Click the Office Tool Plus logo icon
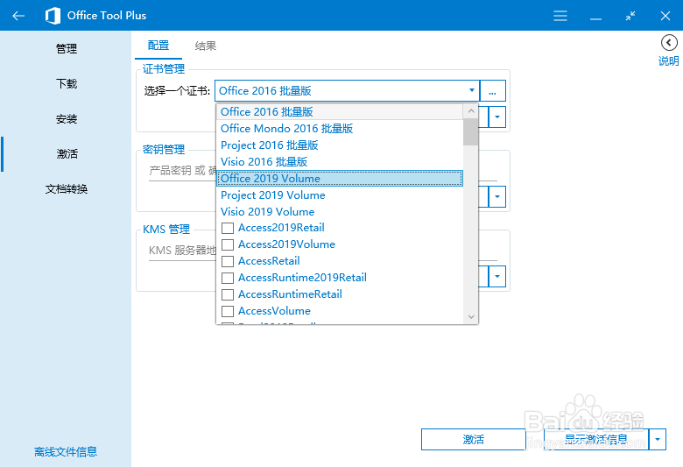The height and width of the screenshot is (467, 683). tap(53, 16)
